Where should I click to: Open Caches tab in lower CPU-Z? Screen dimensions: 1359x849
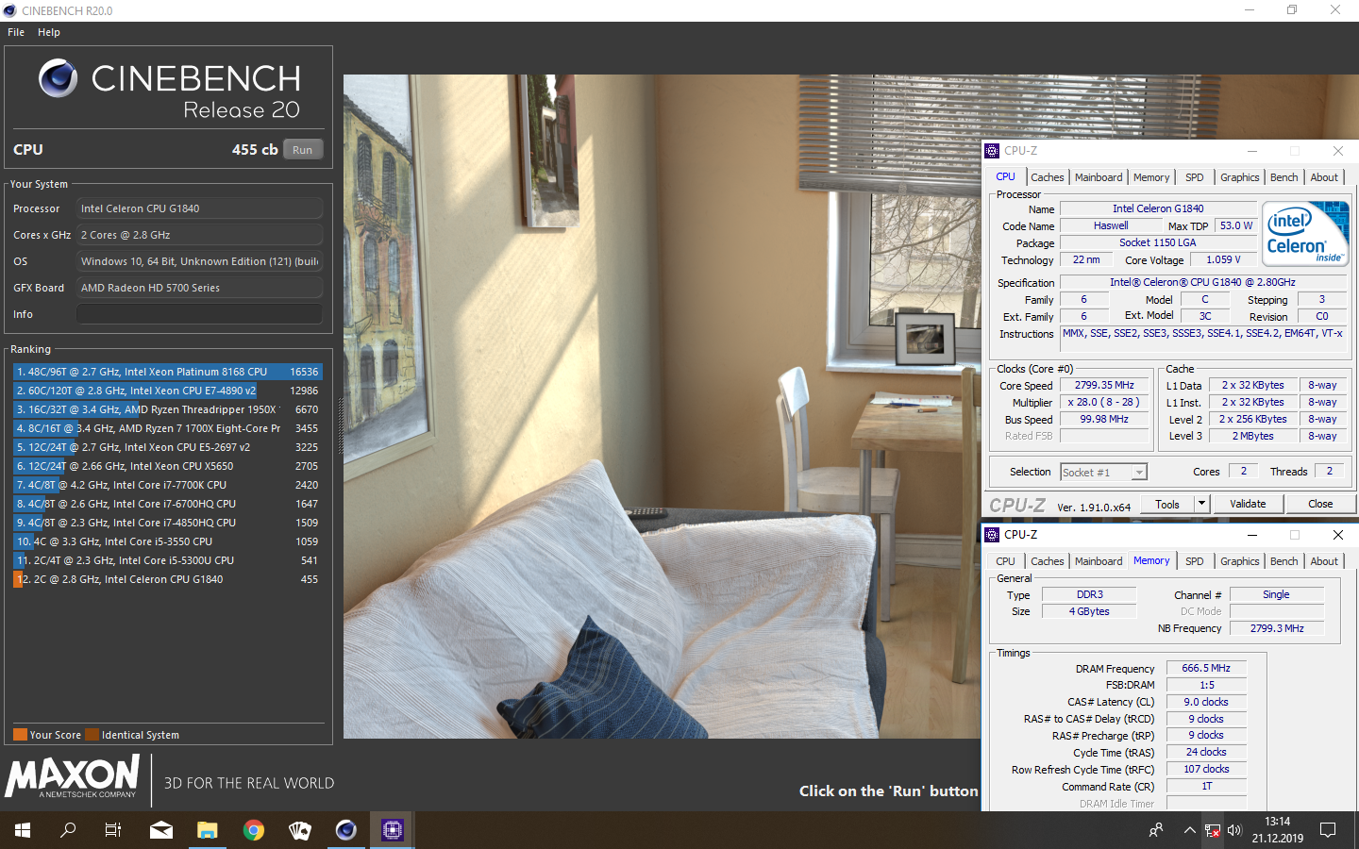[1047, 561]
